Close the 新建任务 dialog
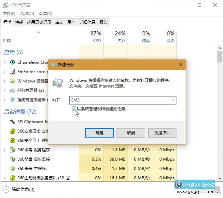 point(181,64)
